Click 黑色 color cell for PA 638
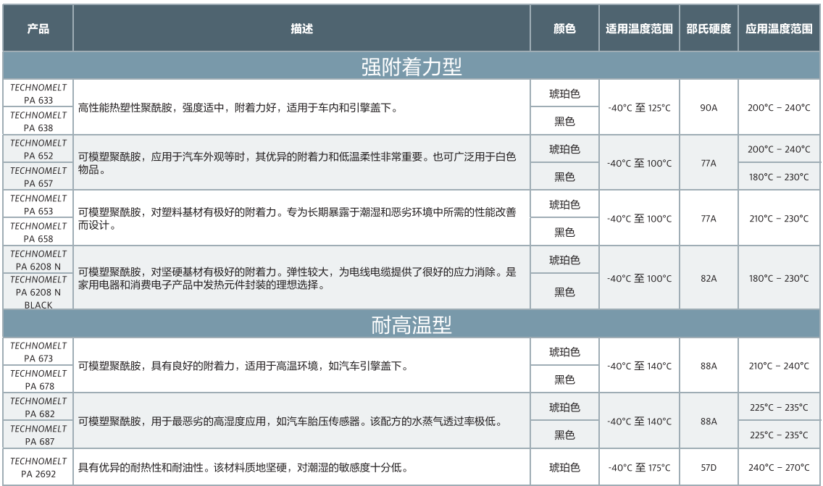Screen dimensions: 823x486 coord(565,121)
